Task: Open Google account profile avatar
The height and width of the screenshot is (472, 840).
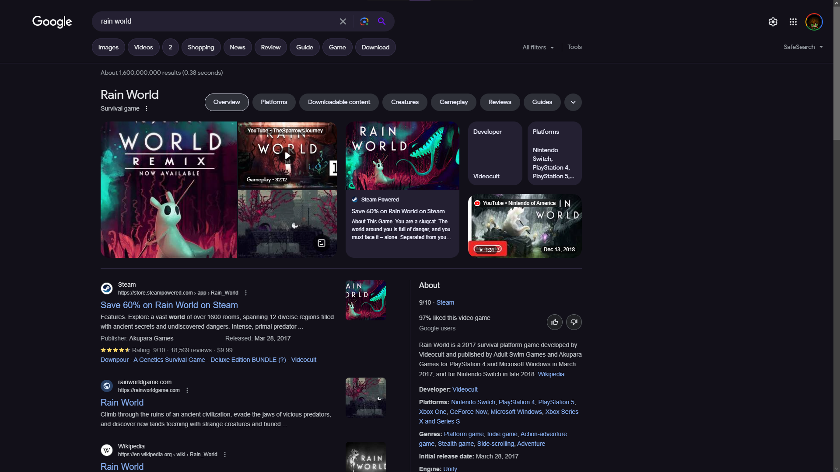Action: click(x=814, y=22)
